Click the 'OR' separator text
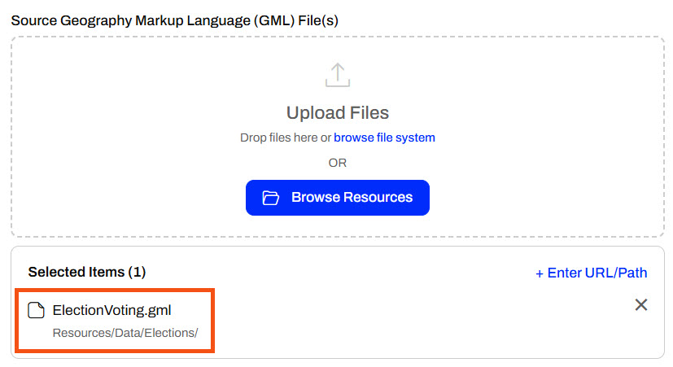673x367 pixels. point(337,163)
